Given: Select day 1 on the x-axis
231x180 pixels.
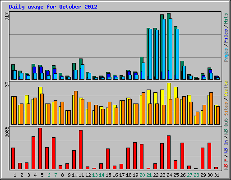Looking at the screenshot, I should click(15, 175).
